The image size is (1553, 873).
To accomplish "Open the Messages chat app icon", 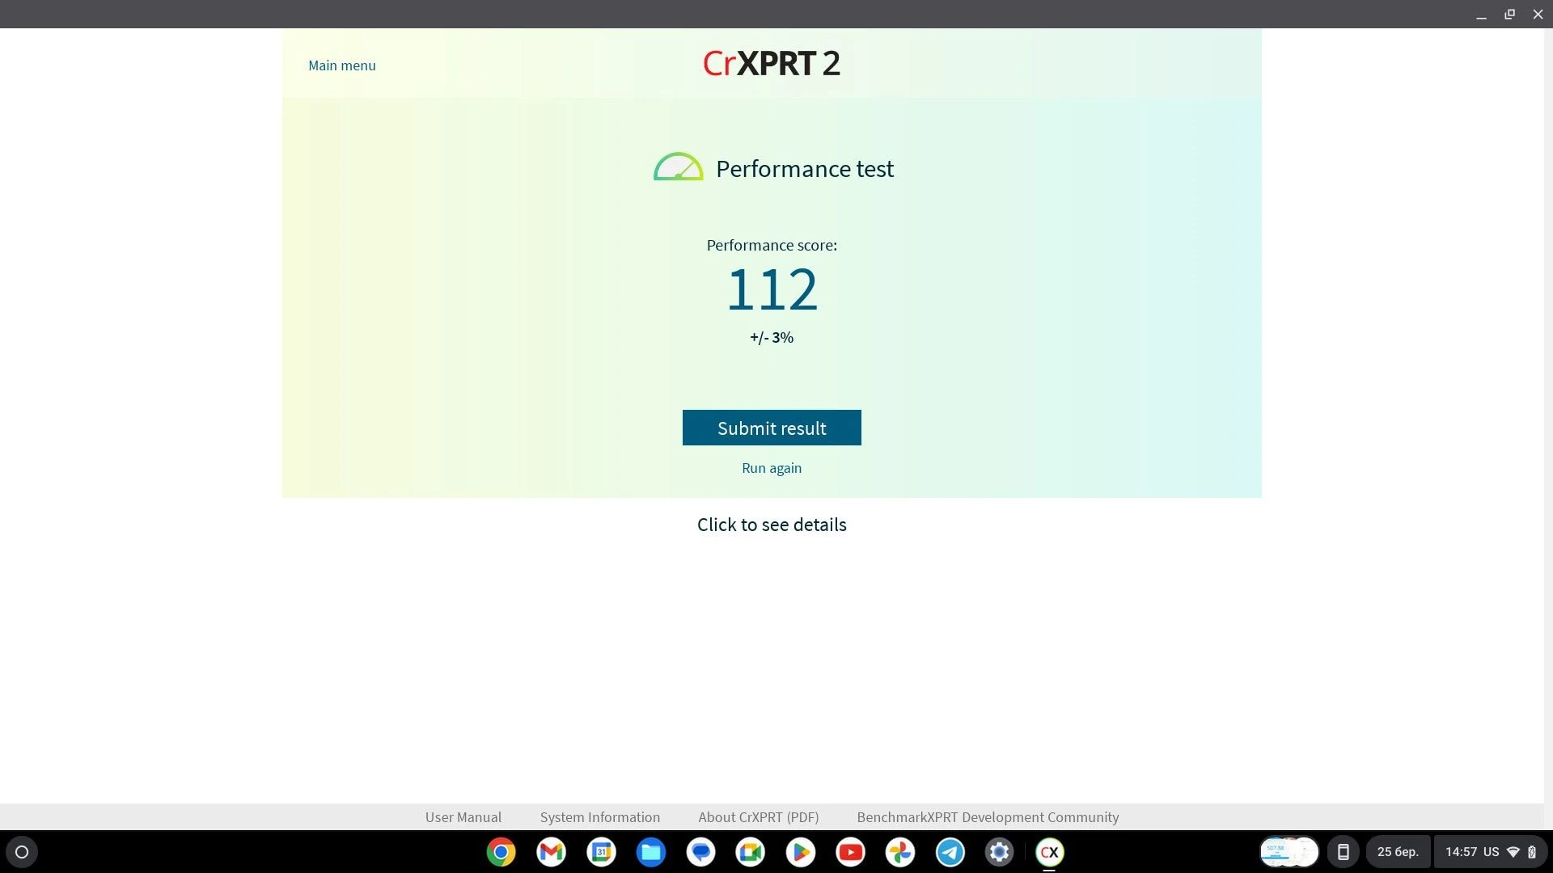I will [x=700, y=852].
